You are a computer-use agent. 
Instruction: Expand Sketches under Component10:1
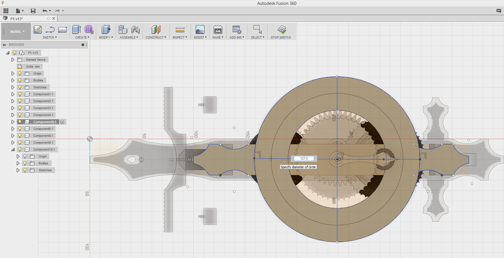(18, 170)
